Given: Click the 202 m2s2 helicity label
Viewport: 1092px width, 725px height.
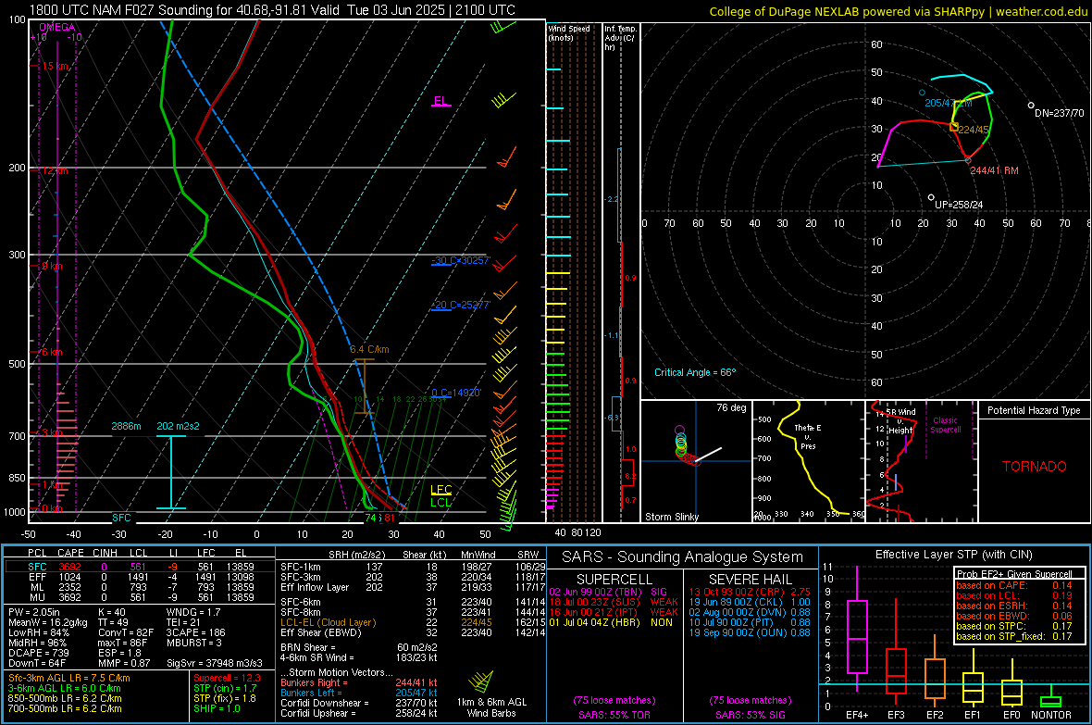Looking at the screenshot, I should pyautogui.click(x=178, y=426).
